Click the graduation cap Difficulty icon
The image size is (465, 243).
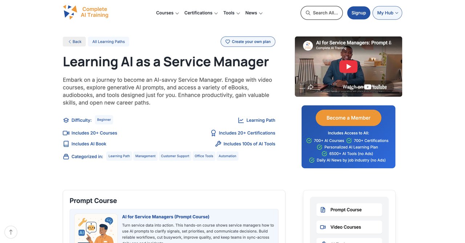pyautogui.click(x=66, y=120)
